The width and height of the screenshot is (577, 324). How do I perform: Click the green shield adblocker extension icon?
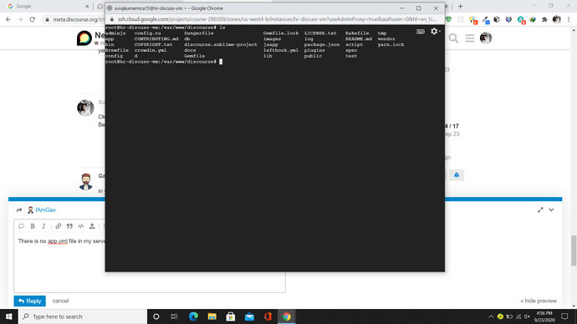[448, 19]
